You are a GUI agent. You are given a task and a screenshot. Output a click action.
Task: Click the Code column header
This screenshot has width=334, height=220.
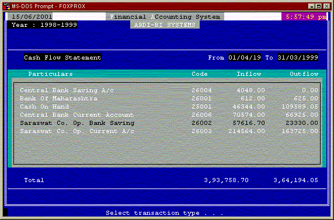click(200, 74)
